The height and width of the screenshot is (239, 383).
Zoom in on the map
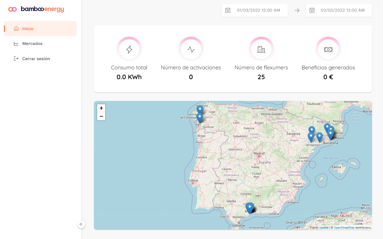pos(101,108)
